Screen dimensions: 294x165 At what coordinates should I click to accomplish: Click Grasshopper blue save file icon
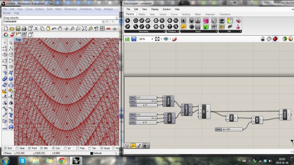tap(134, 39)
